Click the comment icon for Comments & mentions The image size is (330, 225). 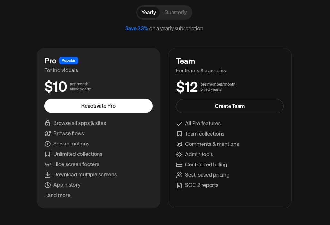coord(179,144)
